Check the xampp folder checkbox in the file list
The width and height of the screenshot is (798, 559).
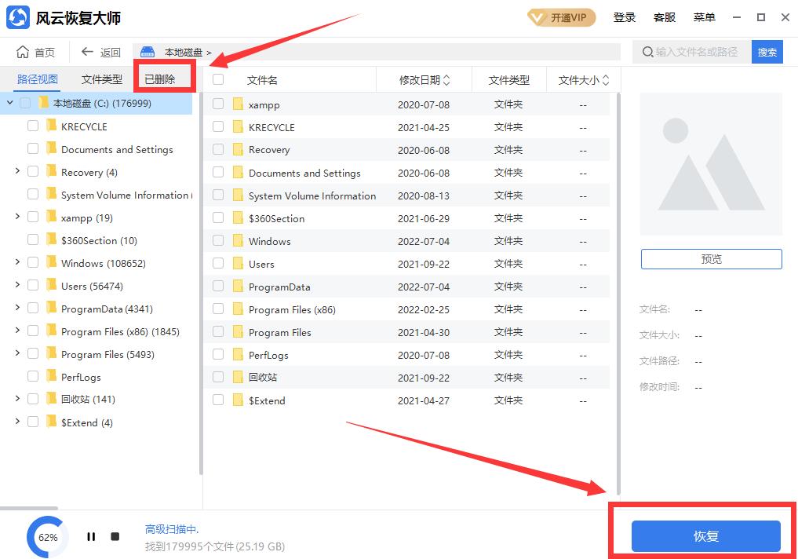(217, 104)
